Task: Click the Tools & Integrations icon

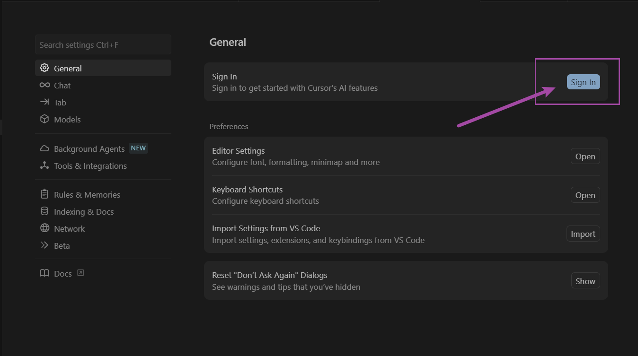Action: [x=44, y=165]
